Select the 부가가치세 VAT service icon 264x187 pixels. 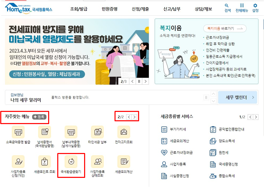point(174,129)
